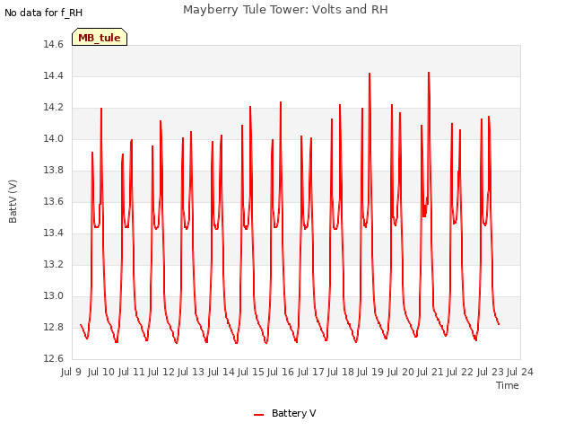574x431 pixels.
Task: Click the first 14.2 V peak after Jul 9
Action: (101, 109)
